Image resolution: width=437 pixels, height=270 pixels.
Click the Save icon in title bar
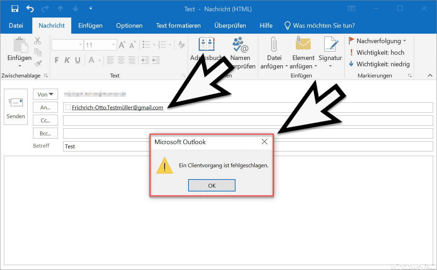coord(15,8)
